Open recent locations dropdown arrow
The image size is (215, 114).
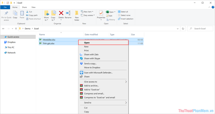(12, 29)
